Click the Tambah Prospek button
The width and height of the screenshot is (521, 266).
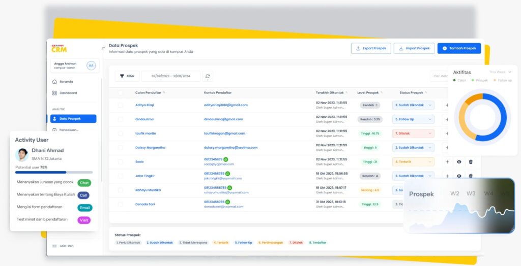click(459, 48)
